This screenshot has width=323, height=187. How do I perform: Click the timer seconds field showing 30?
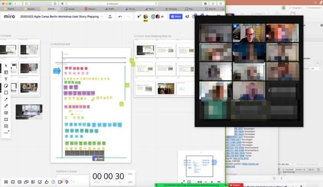point(119,176)
